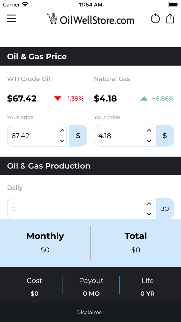
Task: Open the Disclaimer
Action: click(90, 312)
